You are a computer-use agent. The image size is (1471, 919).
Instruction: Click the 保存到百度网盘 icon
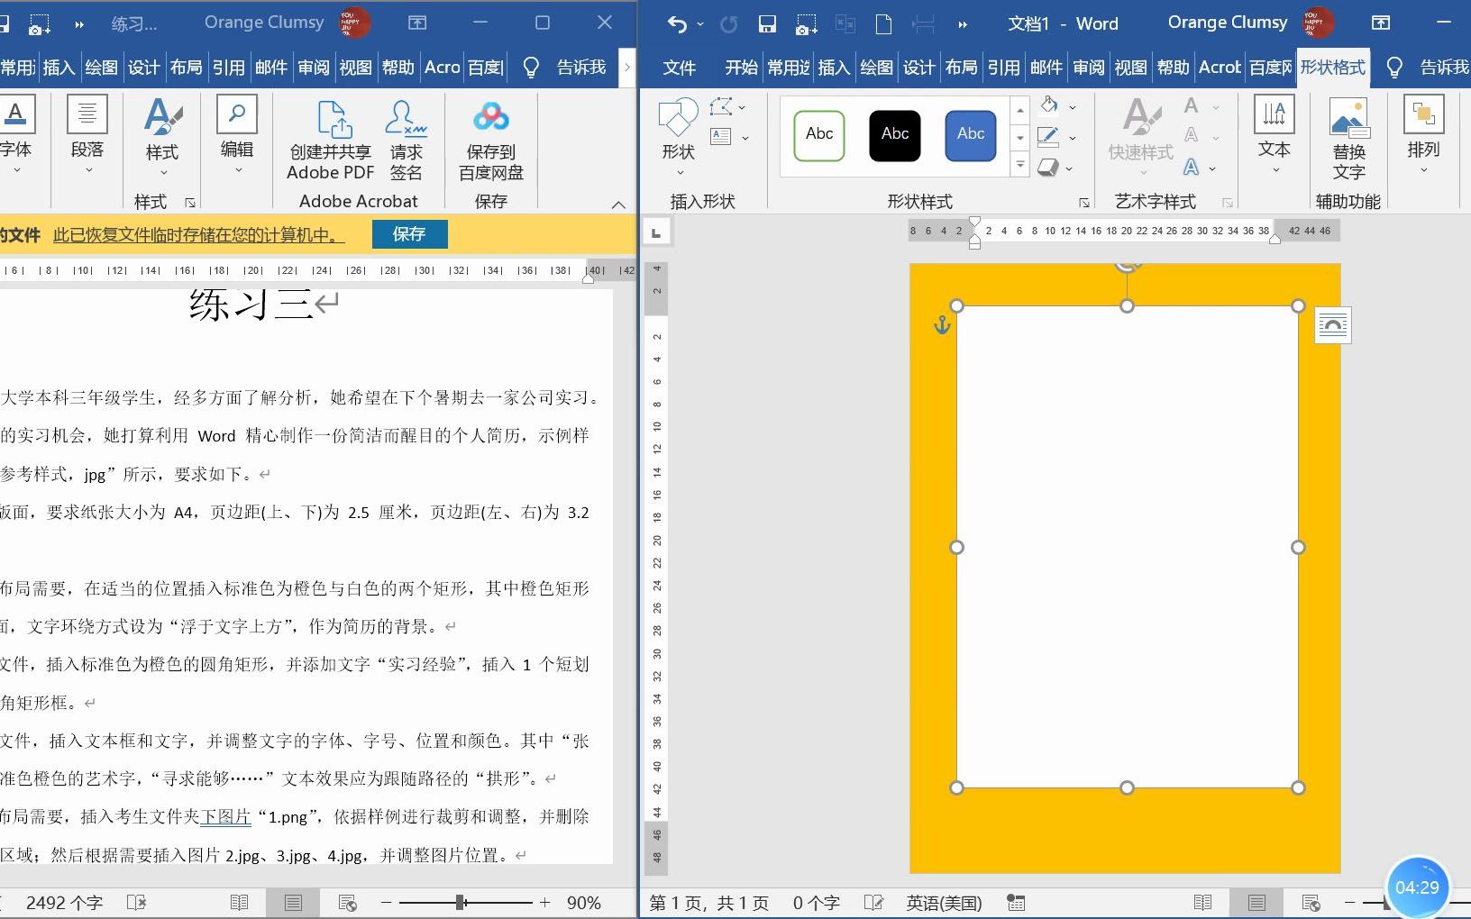(489, 135)
